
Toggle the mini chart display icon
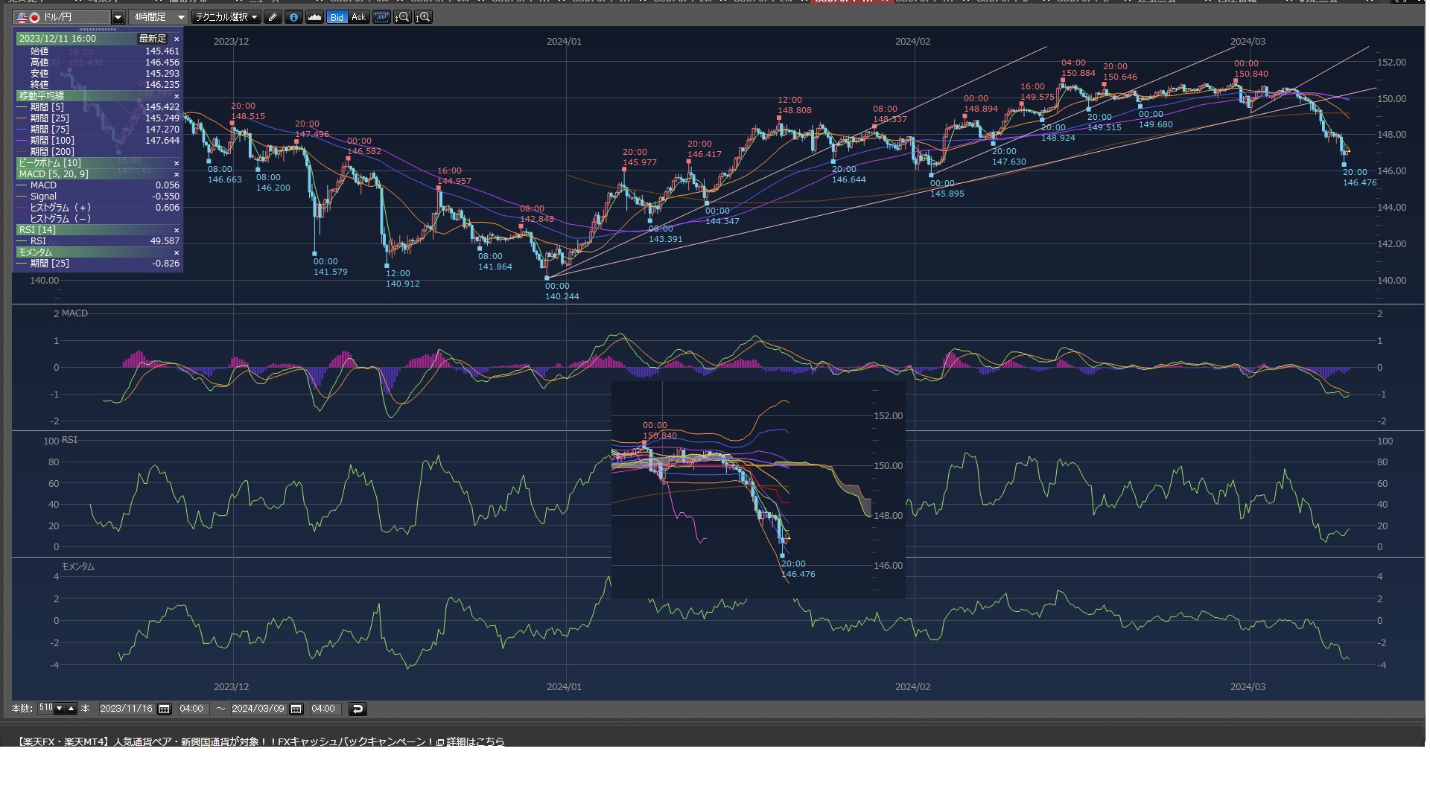coord(381,17)
